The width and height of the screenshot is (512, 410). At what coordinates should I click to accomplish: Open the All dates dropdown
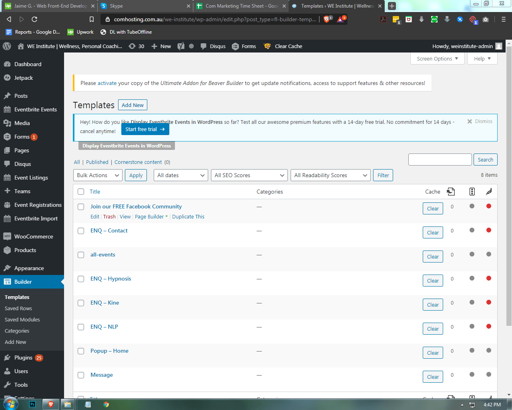tap(181, 175)
